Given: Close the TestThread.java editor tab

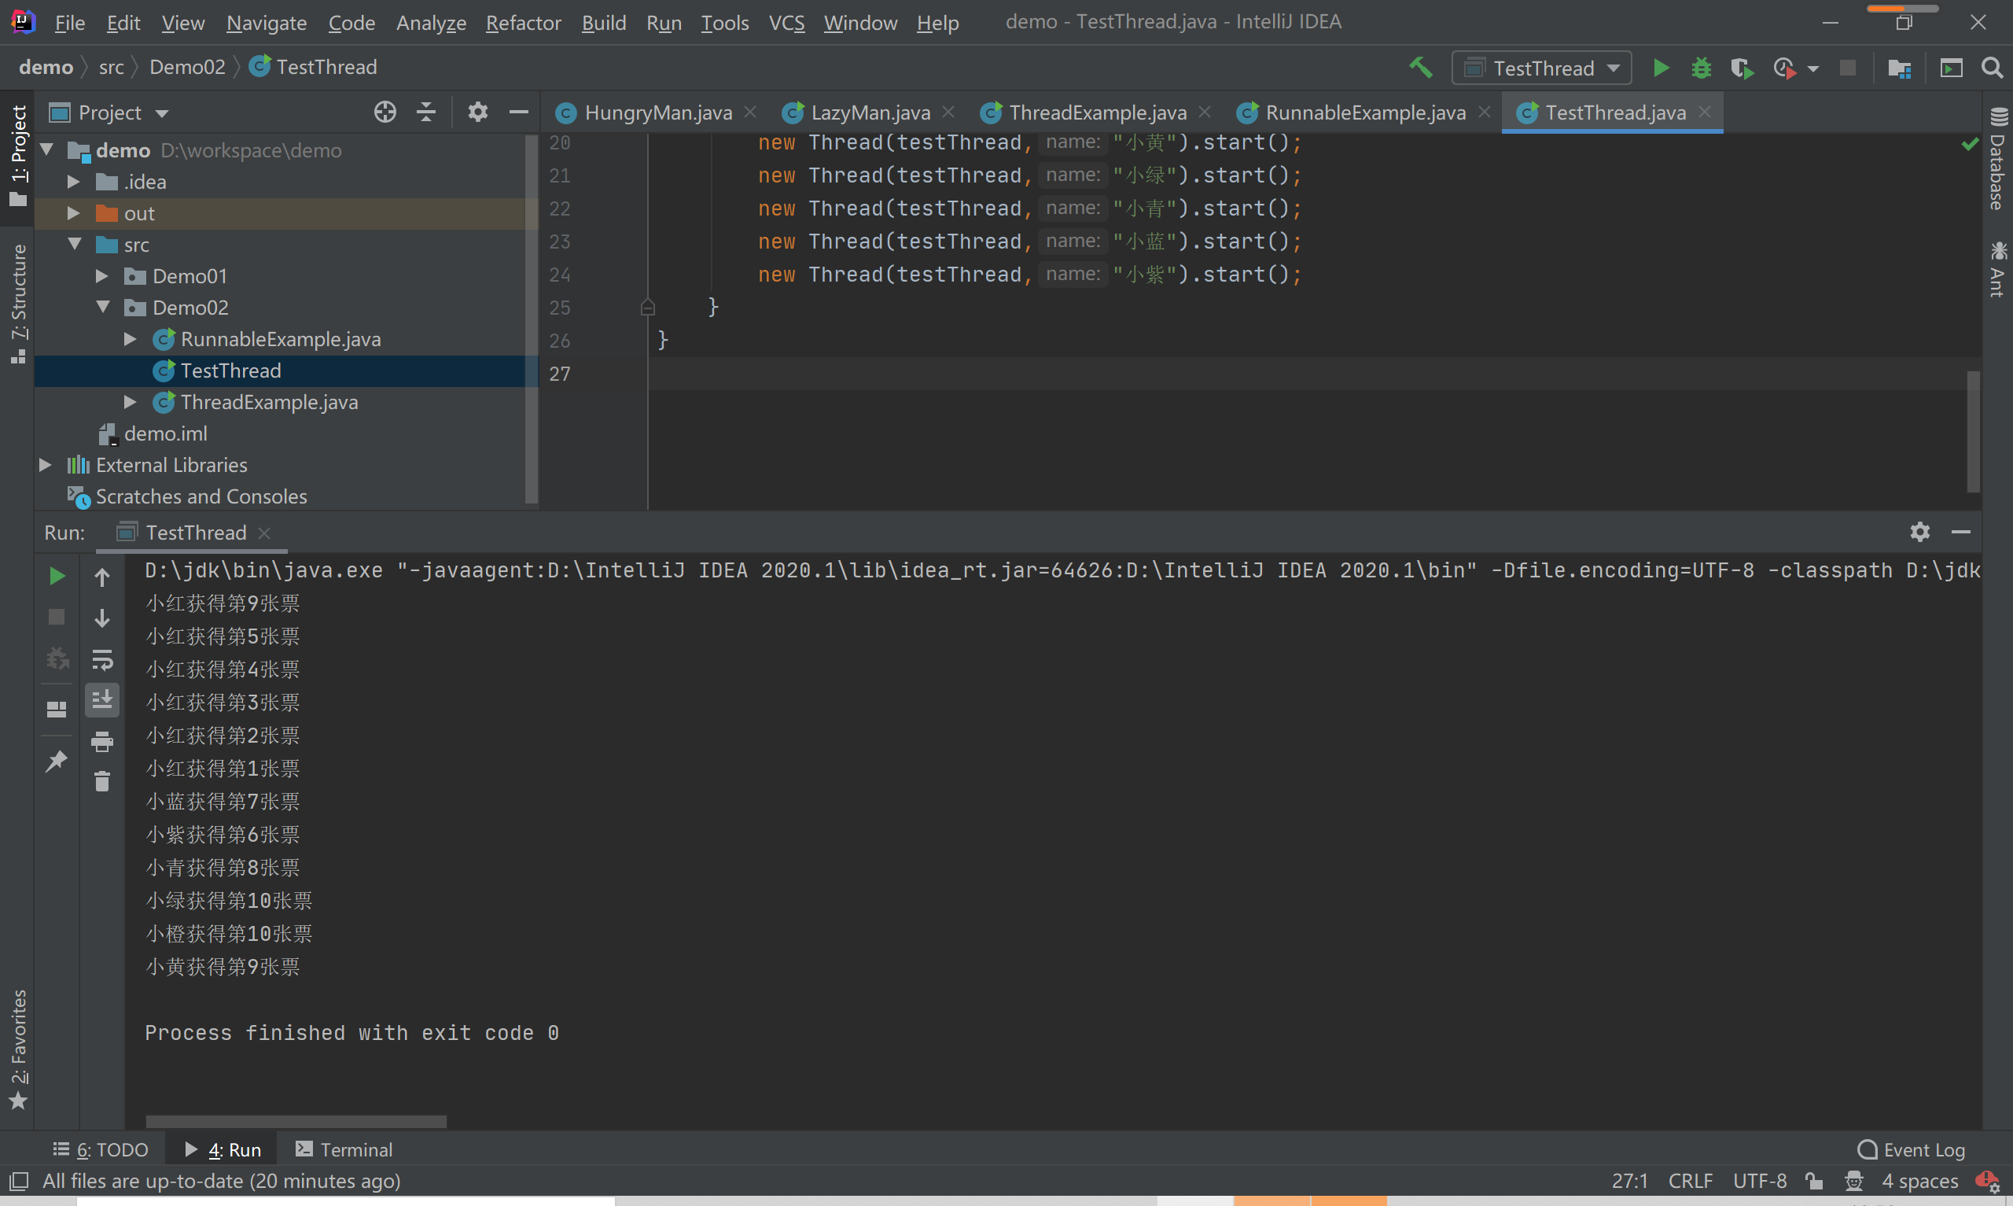Looking at the screenshot, I should coord(1705,112).
